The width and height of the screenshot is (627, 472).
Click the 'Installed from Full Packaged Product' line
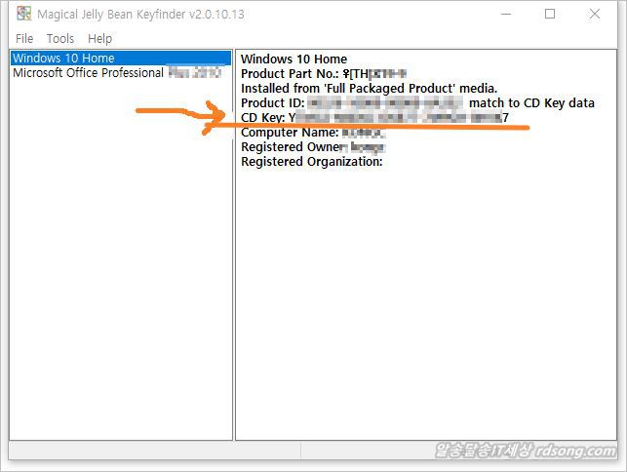click(369, 89)
